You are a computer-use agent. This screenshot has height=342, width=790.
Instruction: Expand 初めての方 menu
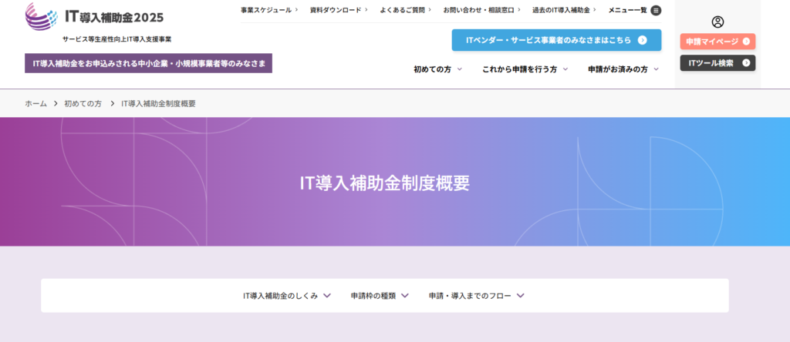click(437, 69)
